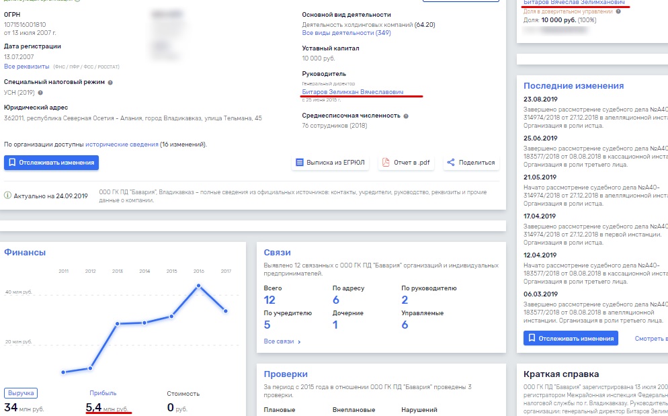Select Выручка tab in Финансы
The image size is (668, 416).
[21, 393]
